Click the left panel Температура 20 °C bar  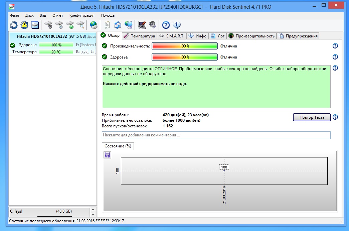(x=56, y=52)
